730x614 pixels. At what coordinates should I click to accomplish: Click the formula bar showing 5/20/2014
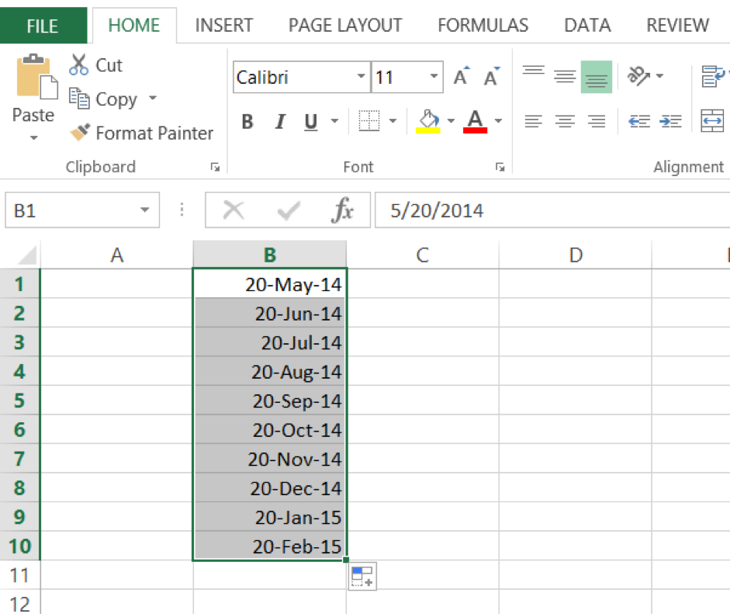(x=552, y=210)
